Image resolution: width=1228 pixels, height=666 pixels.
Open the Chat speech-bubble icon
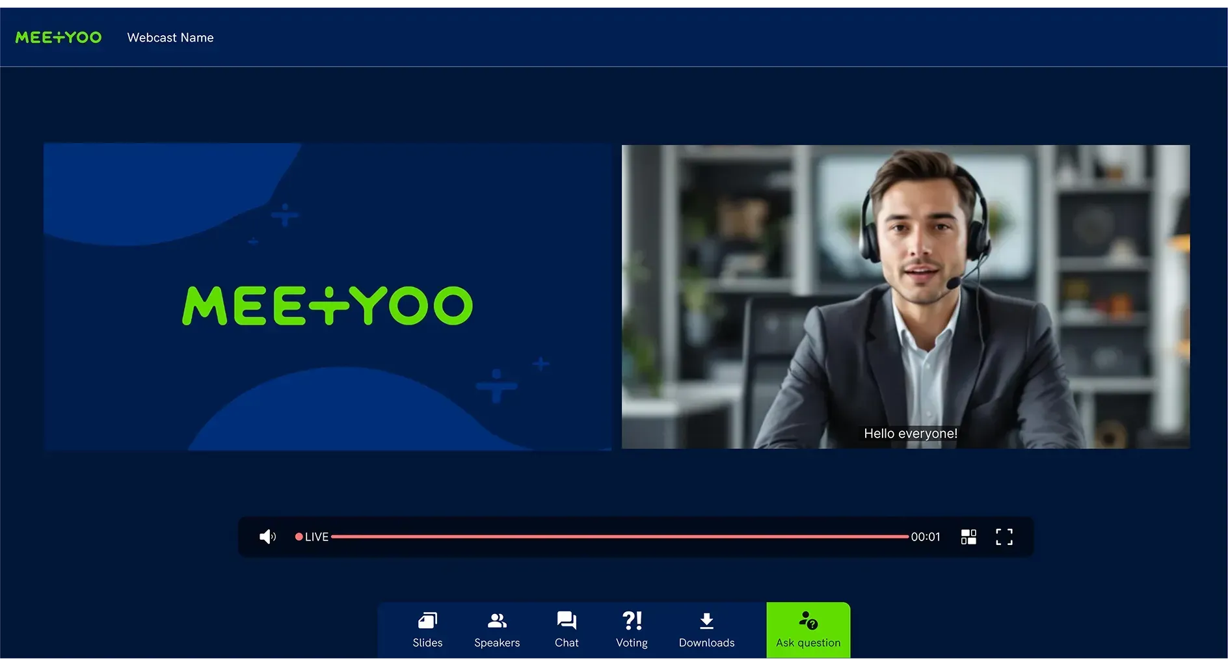[x=566, y=619]
